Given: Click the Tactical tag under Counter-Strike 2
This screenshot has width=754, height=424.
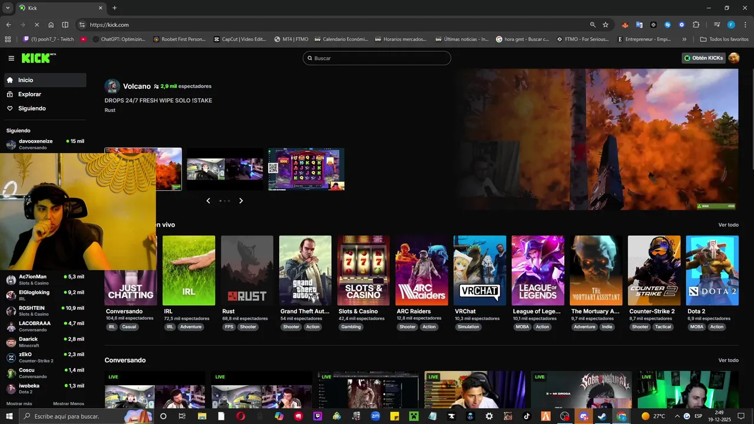Looking at the screenshot, I should (x=663, y=327).
